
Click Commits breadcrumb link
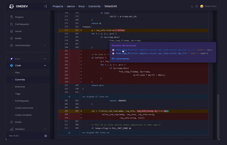[x=94, y=6]
